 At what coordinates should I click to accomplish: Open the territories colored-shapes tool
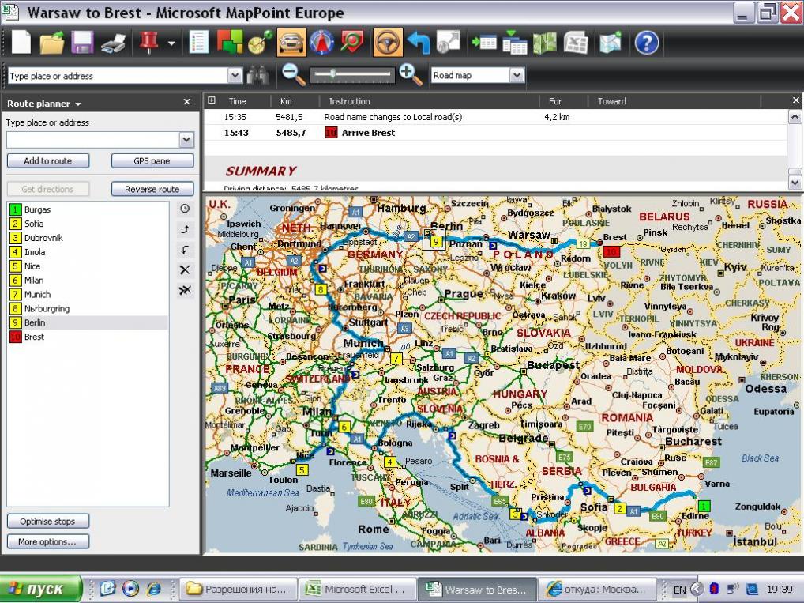230,42
